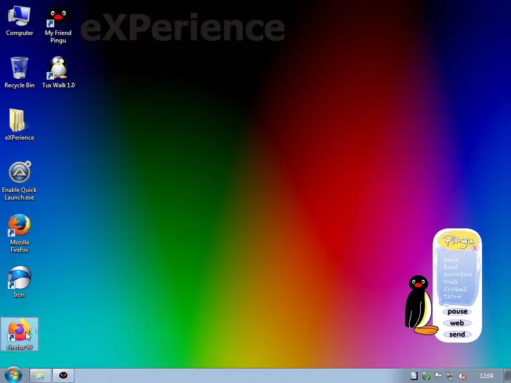Click the Pingu penguin character

[420, 305]
